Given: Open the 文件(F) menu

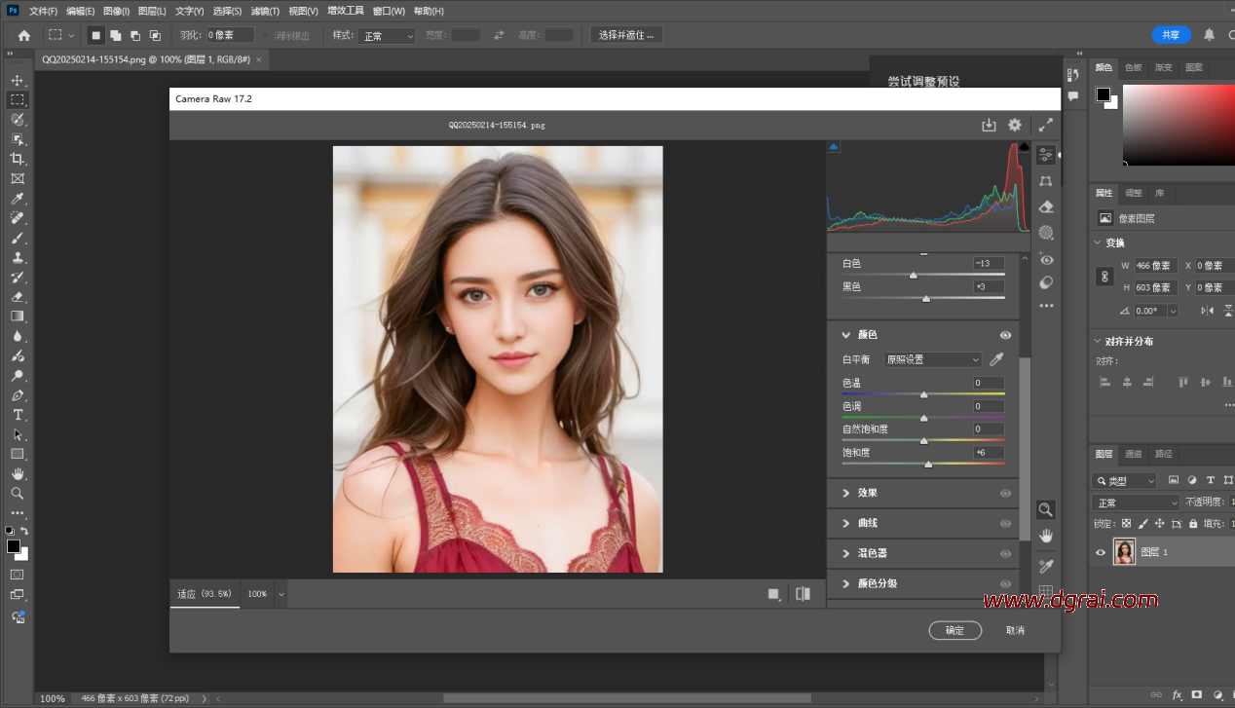Looking at the screenshot, I should pyautogui.click(x=43, y=11).
